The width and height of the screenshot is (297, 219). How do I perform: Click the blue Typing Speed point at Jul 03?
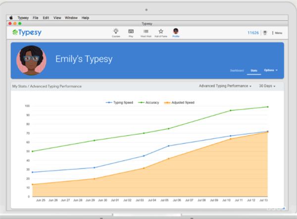pos(144,156)
